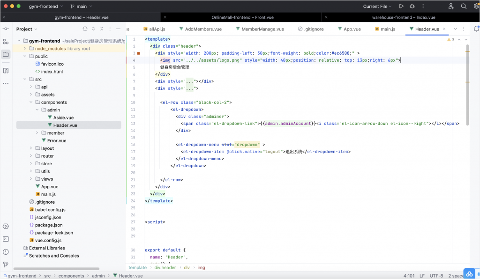The height and width of the screenshot is (279, 480).
Task: Open Aside.vue in the project tree
Action: coord(63,117)
